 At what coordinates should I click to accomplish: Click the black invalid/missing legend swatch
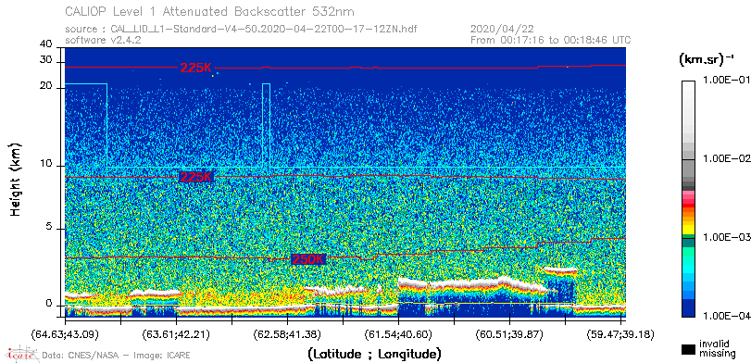click(689, 350)
